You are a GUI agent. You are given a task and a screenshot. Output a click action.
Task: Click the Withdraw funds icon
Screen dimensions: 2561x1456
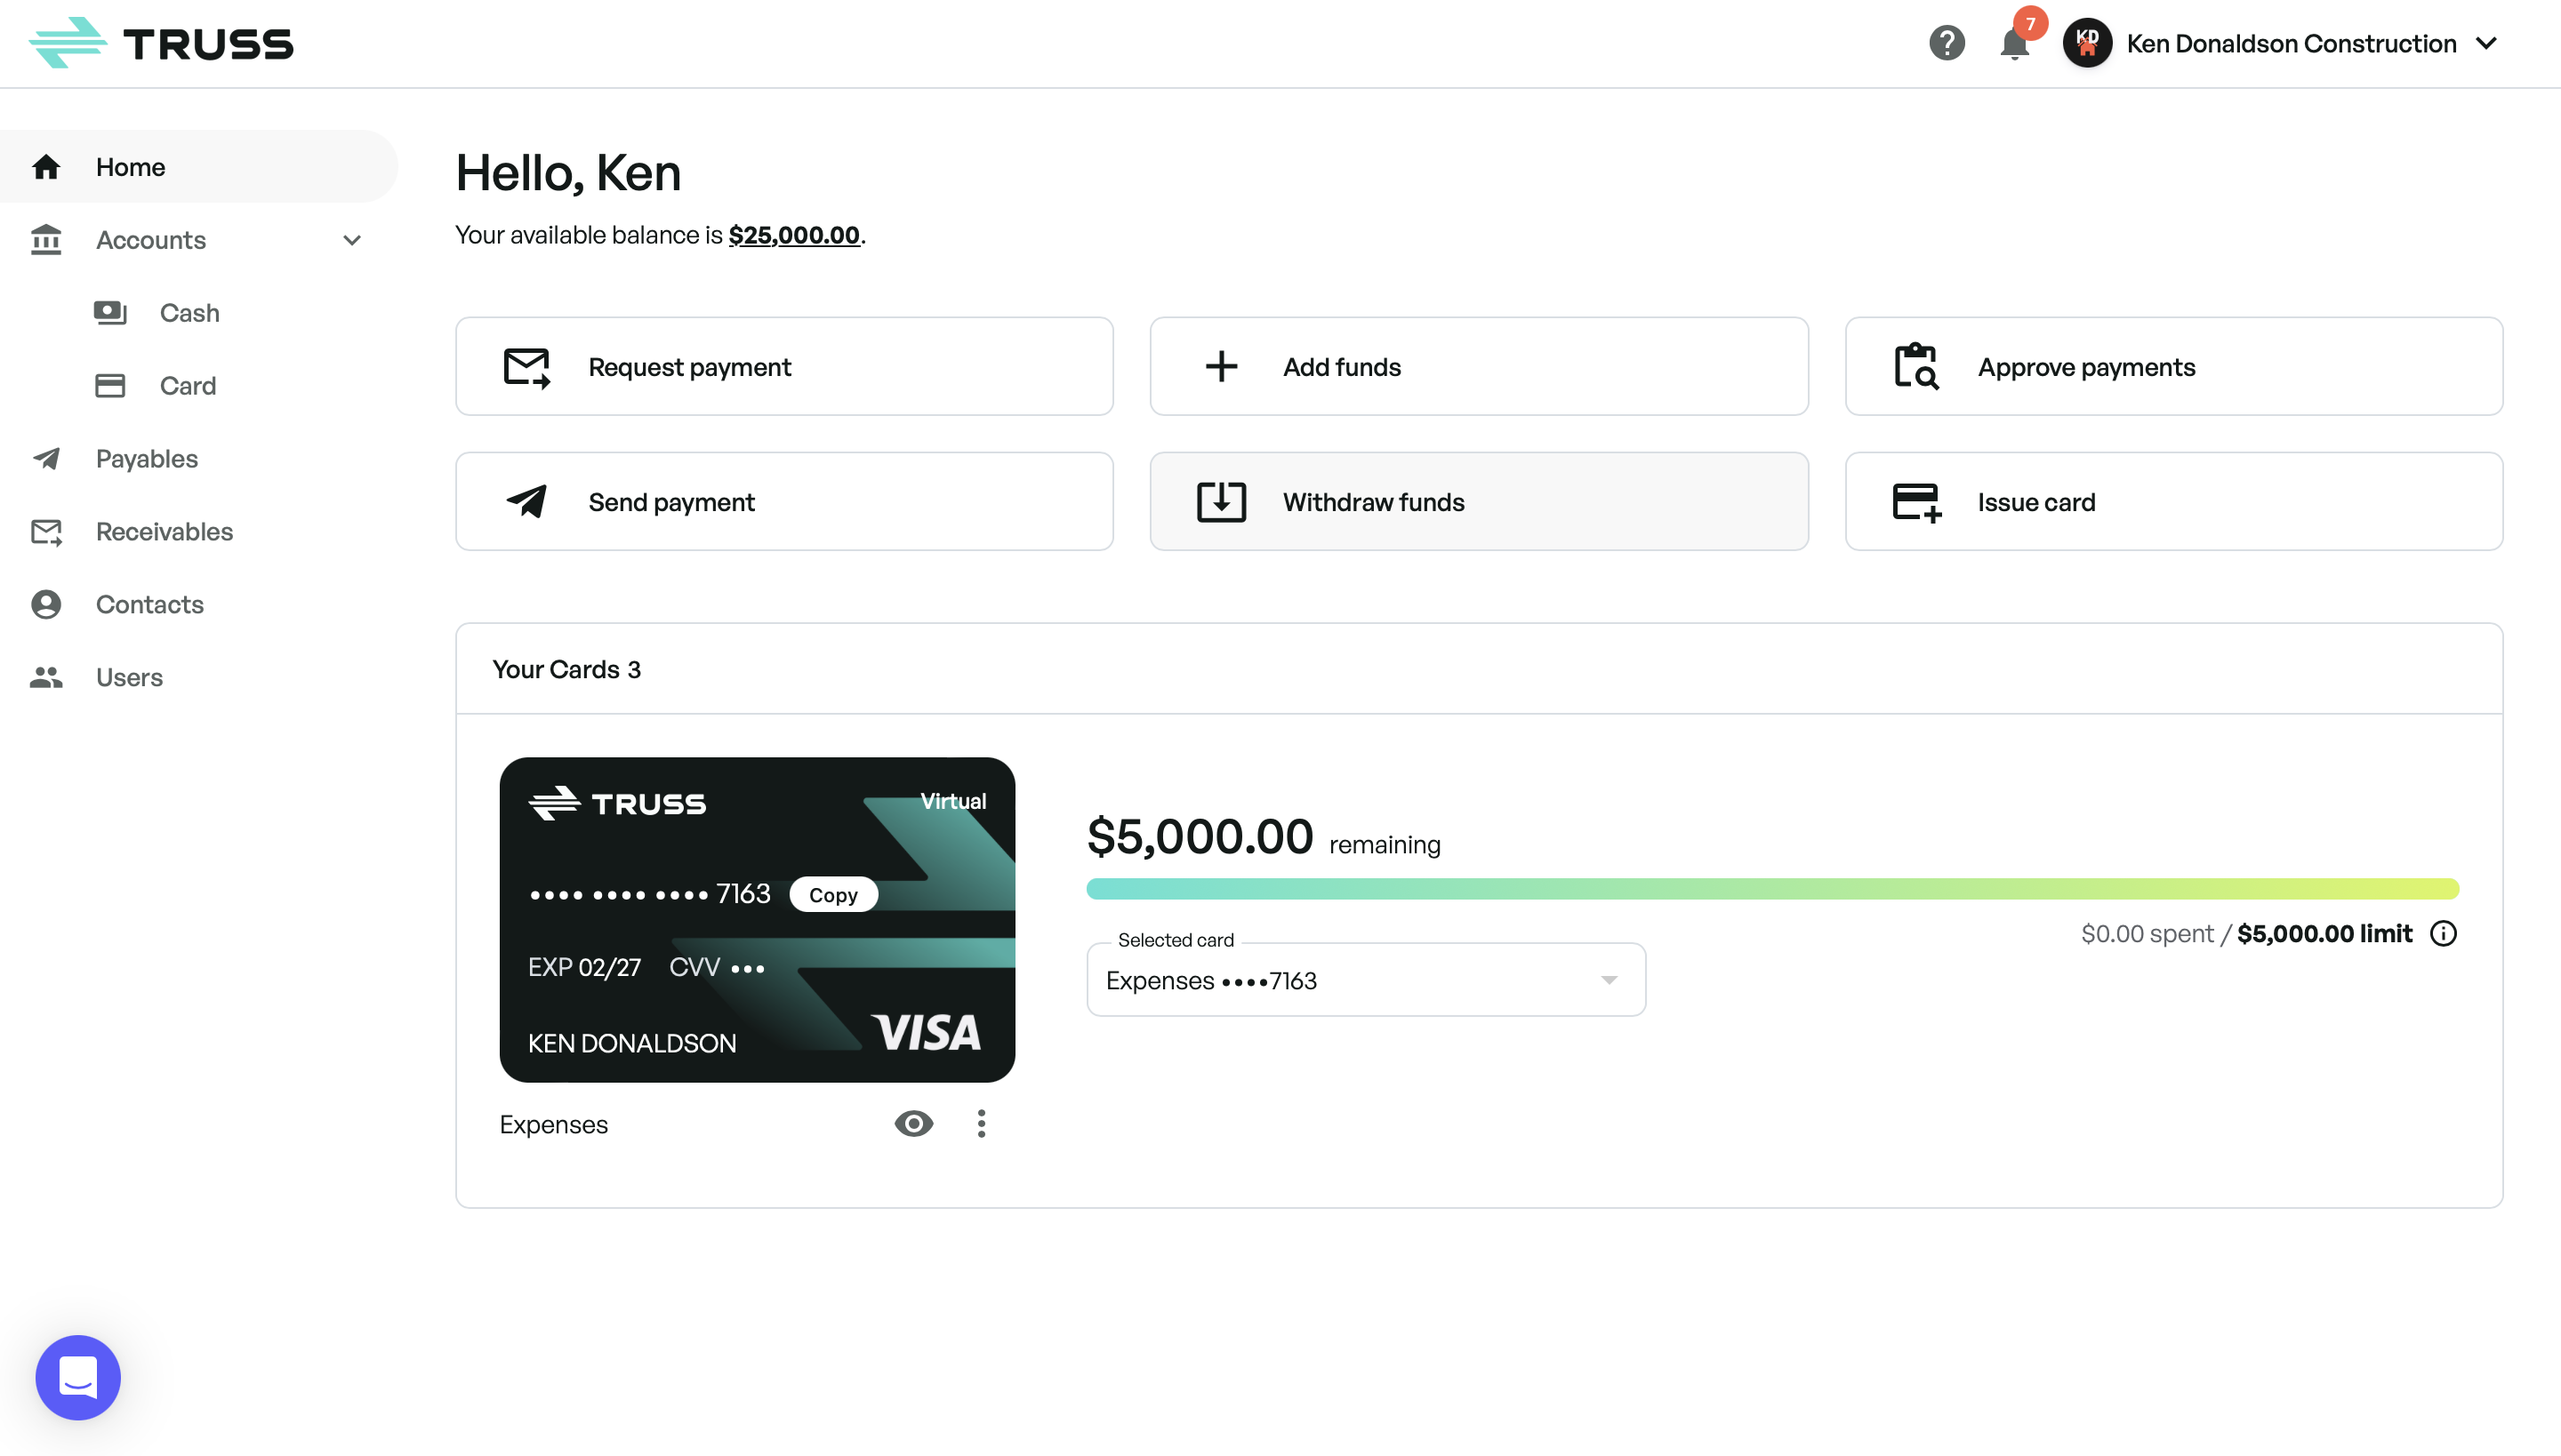click(x=1221, y=501)
